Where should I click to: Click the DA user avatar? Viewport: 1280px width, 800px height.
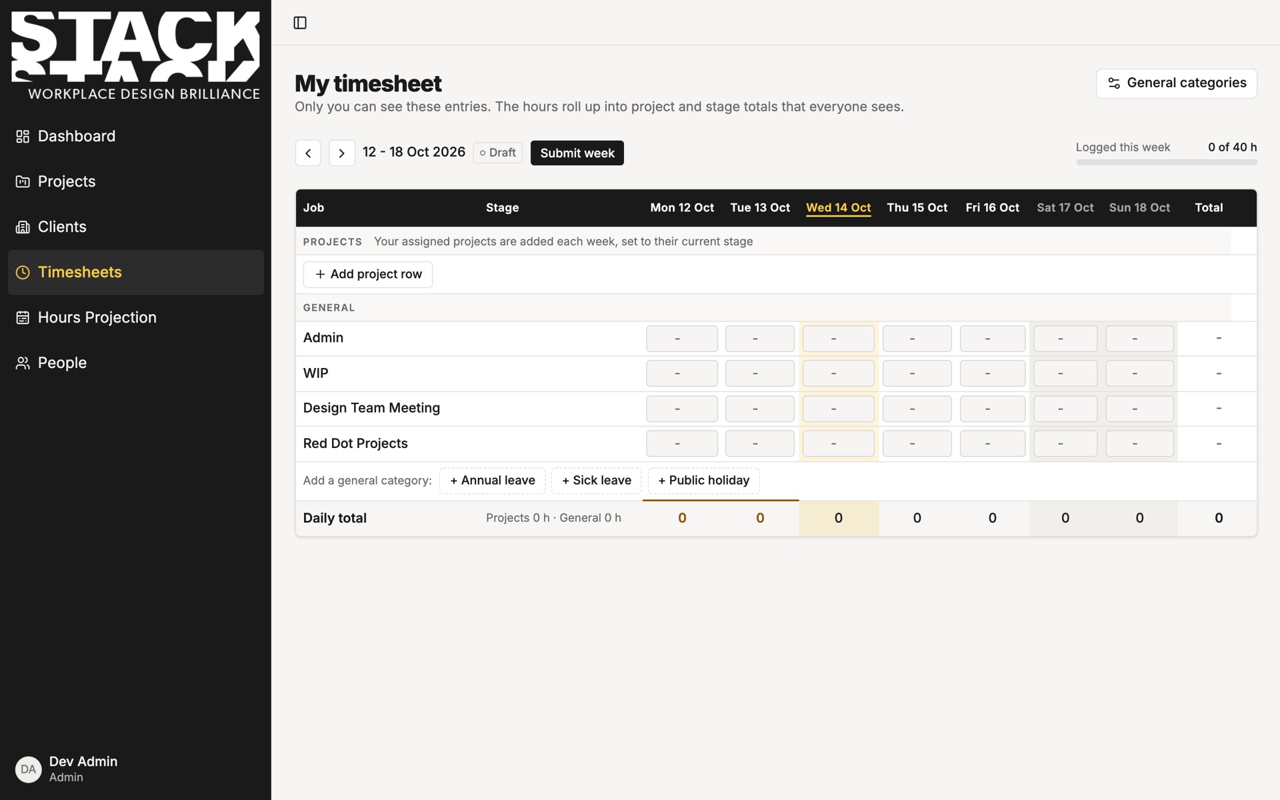[29, 769]
